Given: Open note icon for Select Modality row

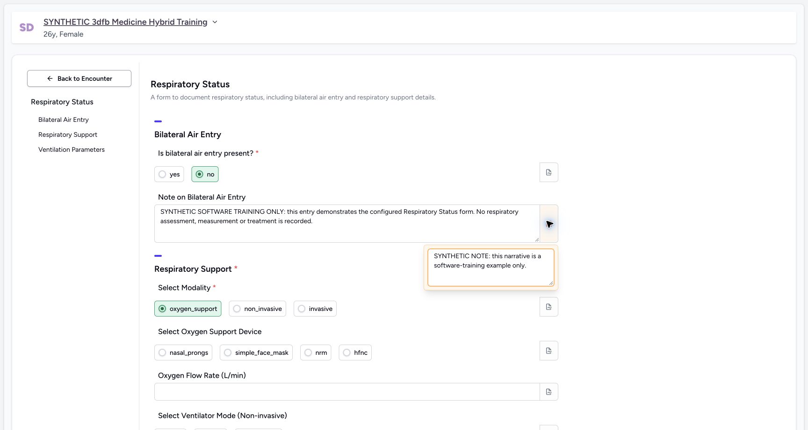Looking at the screenshot, I should coord(549,307).
